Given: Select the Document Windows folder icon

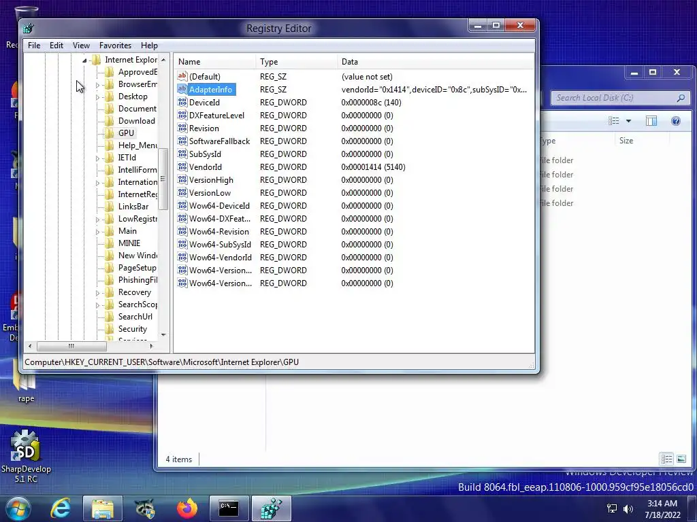Looking at the screenshot, I should pos(110,109).
